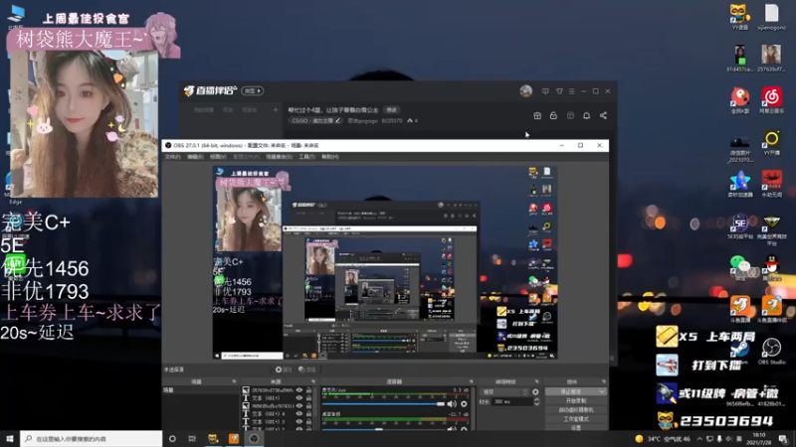Toggle visibility of 文本 (GDI+) 3 source
The height and width of the screenshot is (447, 796).
coord(299,421)
